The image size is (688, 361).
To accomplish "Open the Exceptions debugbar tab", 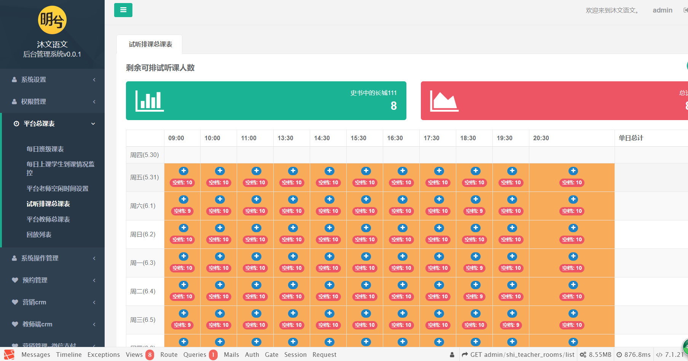I will [104, 355].
